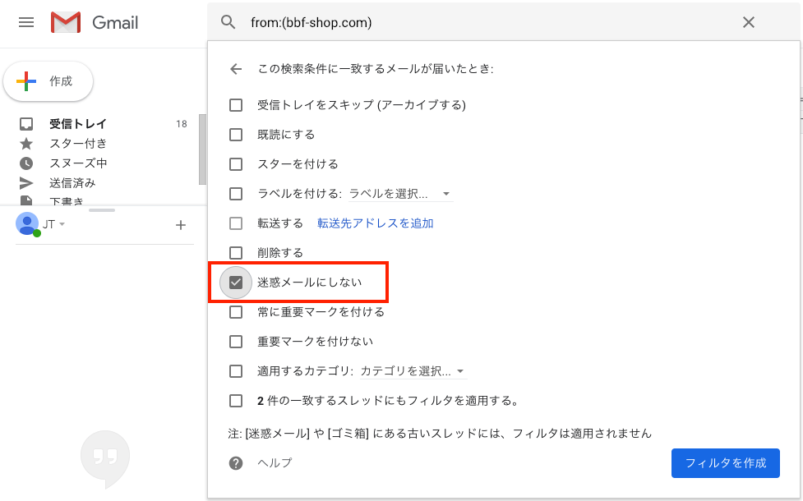Open the main hamburger menu
This screenshot has height=501, width=803.
(26, 22)
